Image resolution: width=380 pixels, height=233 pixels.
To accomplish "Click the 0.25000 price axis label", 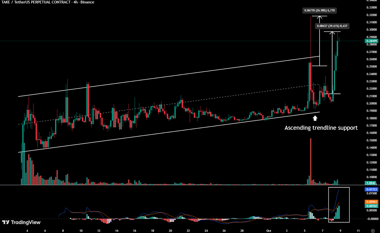I will (x=371, y=67).
